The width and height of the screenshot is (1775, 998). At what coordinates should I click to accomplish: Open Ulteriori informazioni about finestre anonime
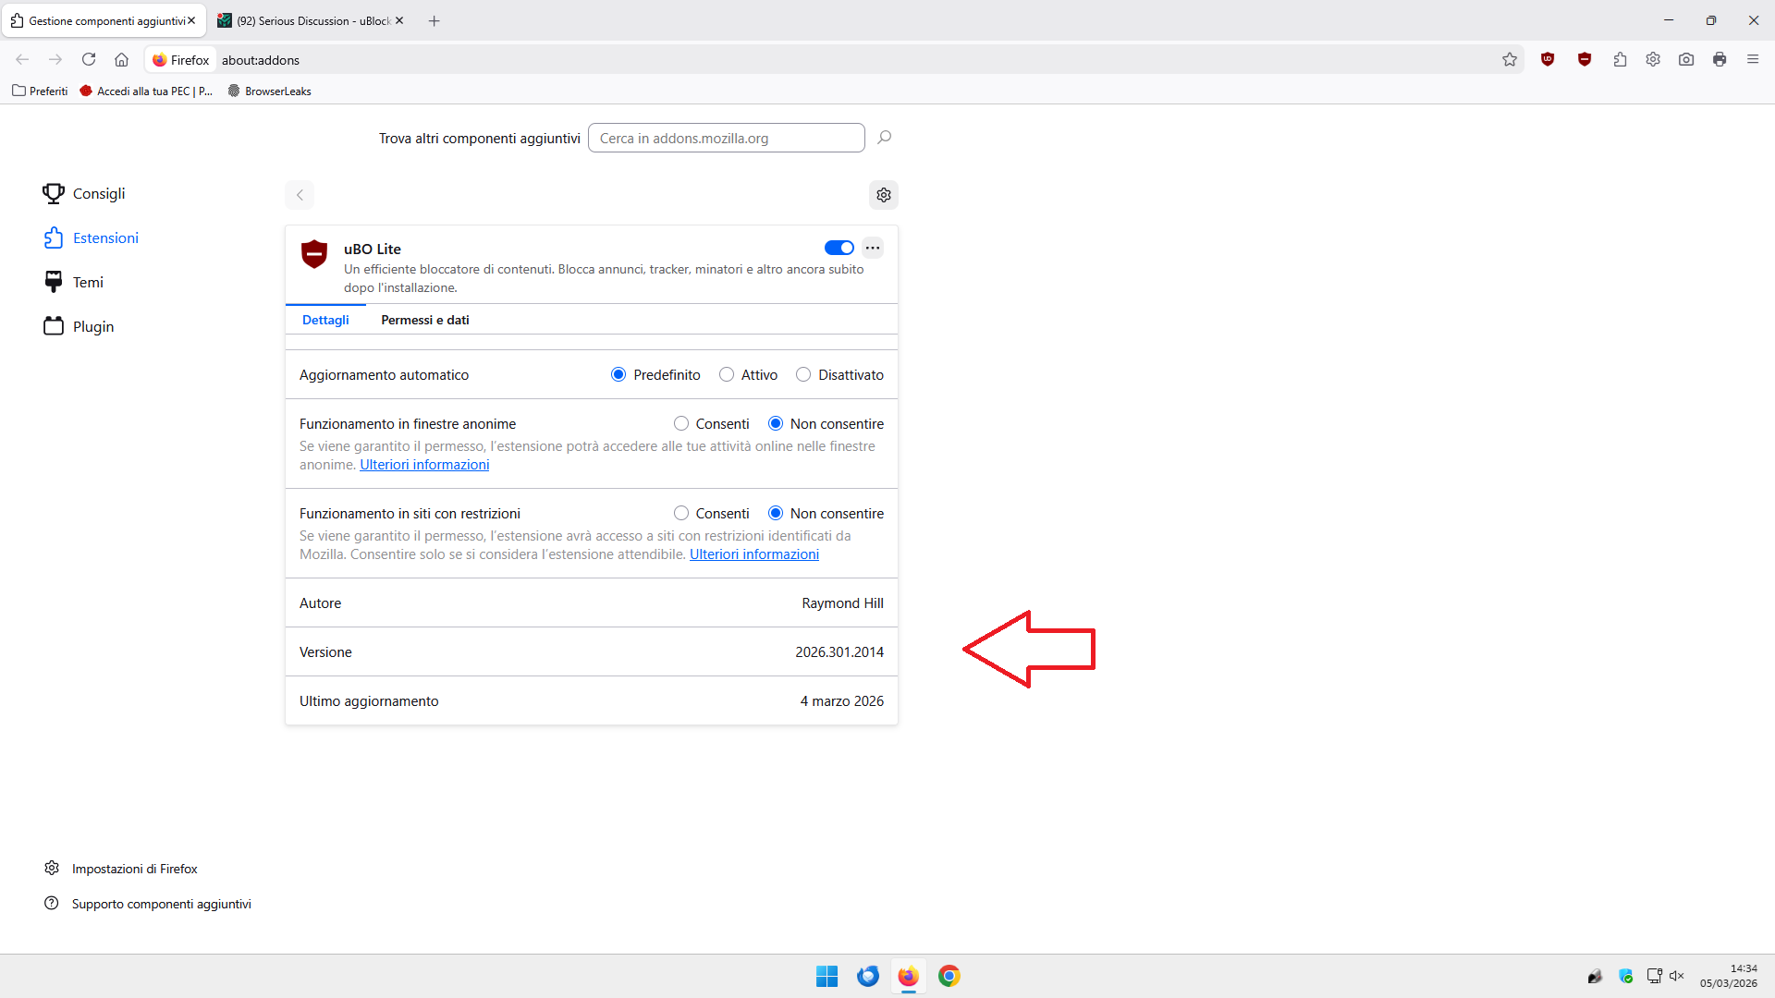(x=424, y=465)
